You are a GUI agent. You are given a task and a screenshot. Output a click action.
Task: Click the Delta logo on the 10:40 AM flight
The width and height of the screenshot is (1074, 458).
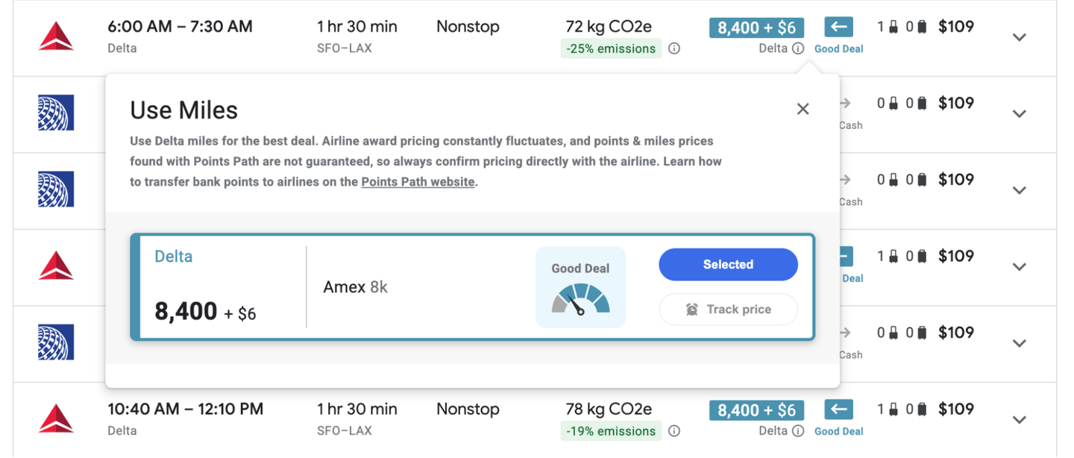click(x=56, y=419)
